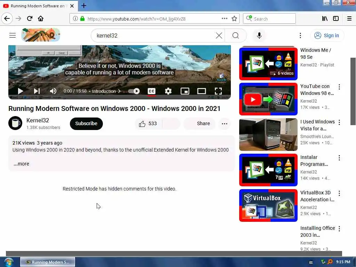The width and height of the screenshot is (356, 267).
Task: Open the YouTube con Windows 98 video title
Action: [x=317, y=90]
